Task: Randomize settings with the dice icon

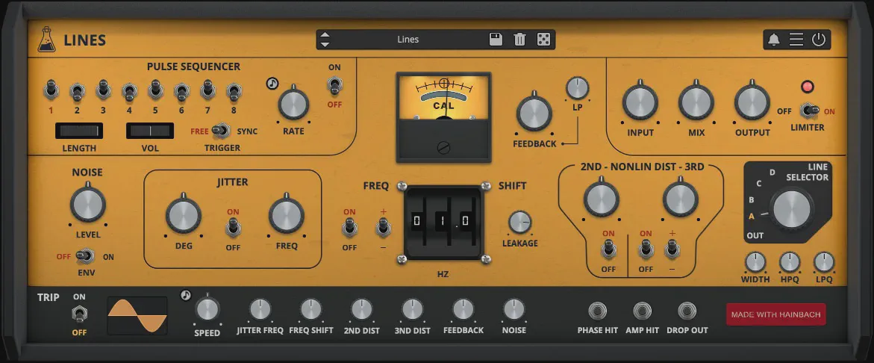Action: [x=543, y=40]
